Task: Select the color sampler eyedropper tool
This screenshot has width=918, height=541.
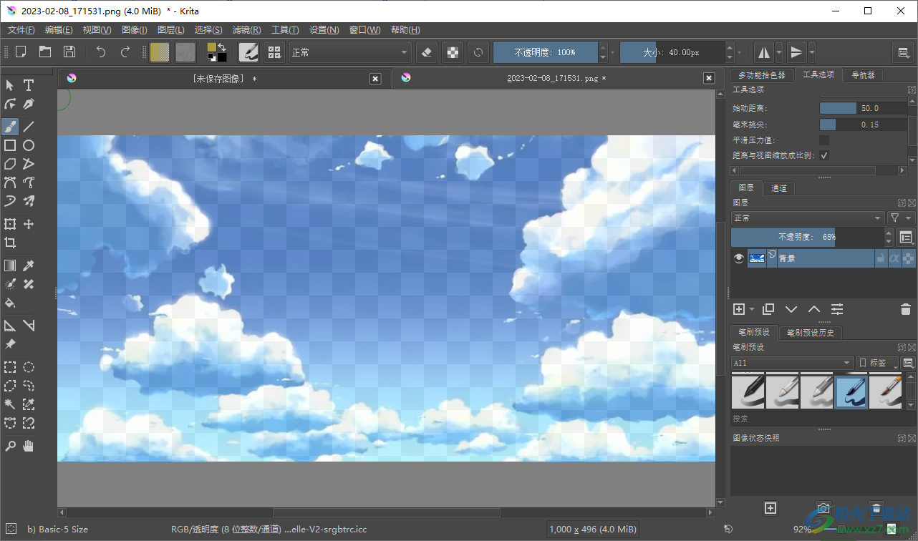Action: tap(29, 265)
